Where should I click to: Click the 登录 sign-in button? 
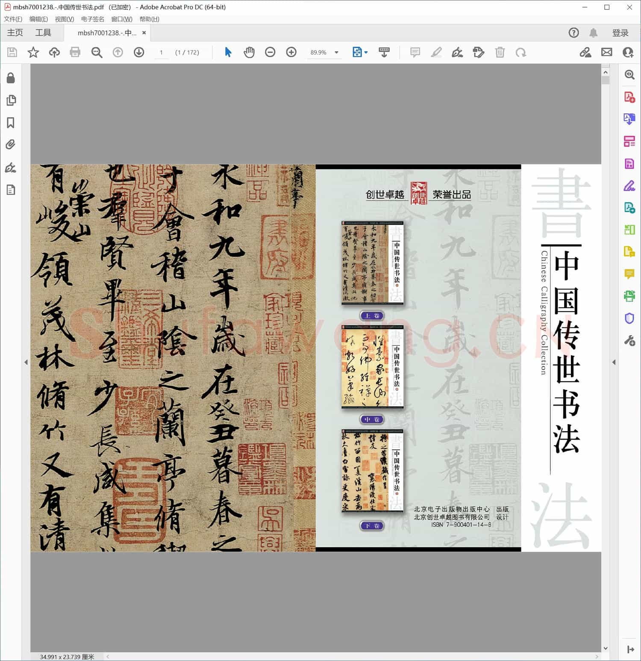[x=620, y=33]
